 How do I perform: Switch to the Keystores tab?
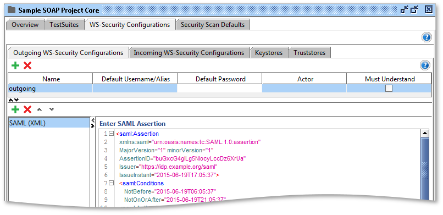pos(269,53)
